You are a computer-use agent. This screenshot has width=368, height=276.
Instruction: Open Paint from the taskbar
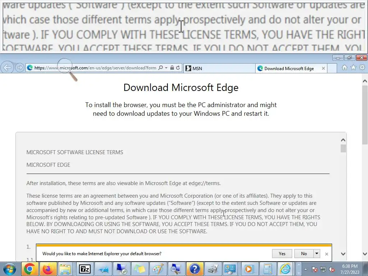(158, 269)
